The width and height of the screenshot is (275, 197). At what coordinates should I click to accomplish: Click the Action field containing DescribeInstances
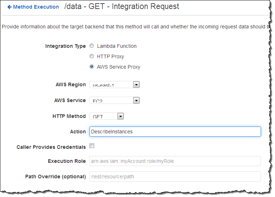[175, 132]
